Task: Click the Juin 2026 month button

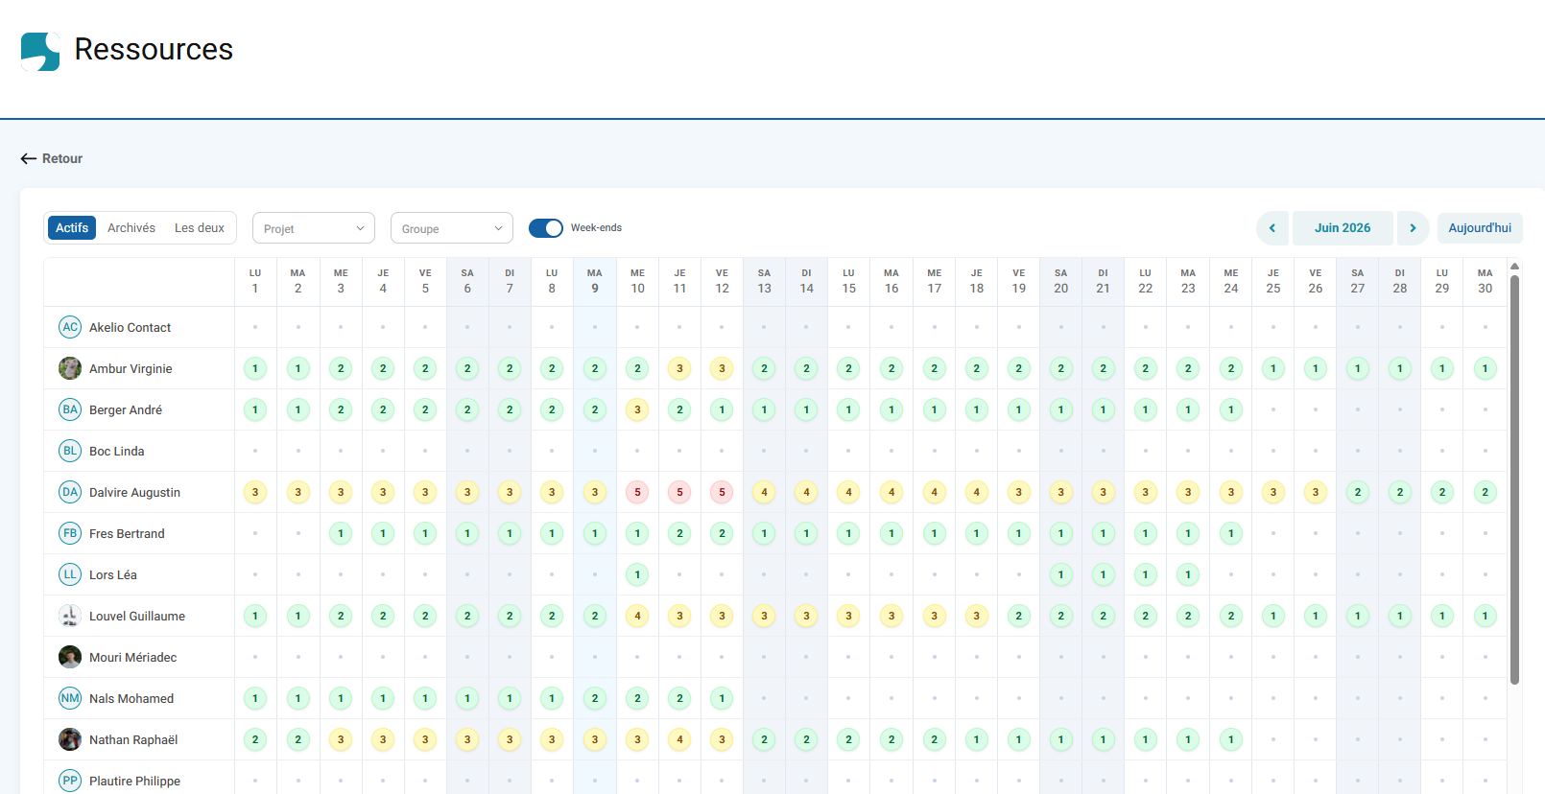Action: (x=1343, y=228)
